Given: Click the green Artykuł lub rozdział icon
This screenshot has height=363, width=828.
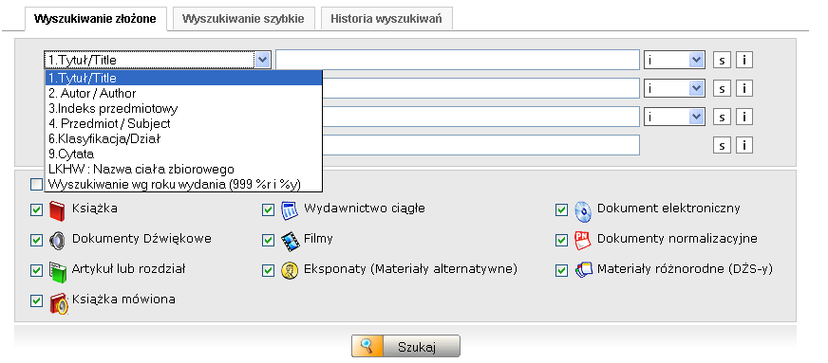Looking at the screenshot, I should [x=57, y=271].
